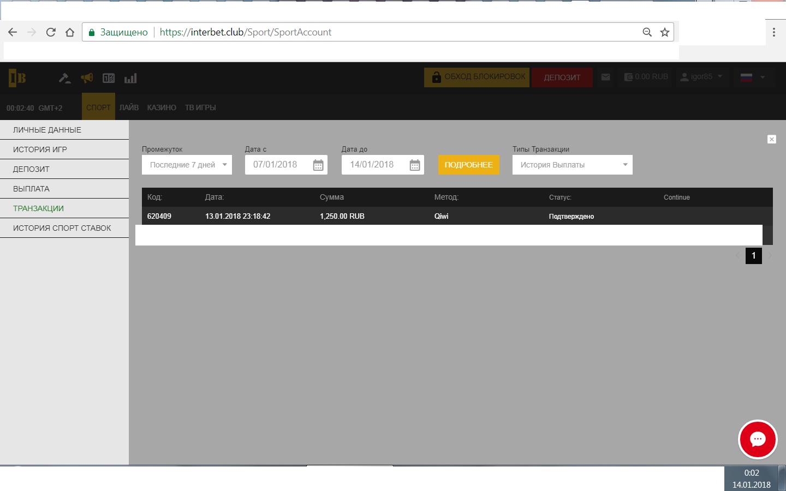The height and width of the screenshot is (491, 786).
Task: Open the envelope messages icon
Action: 605,77
